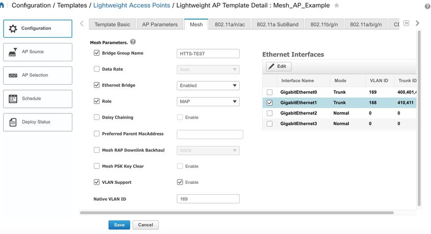Move tabs left with the left arrow

82,24
